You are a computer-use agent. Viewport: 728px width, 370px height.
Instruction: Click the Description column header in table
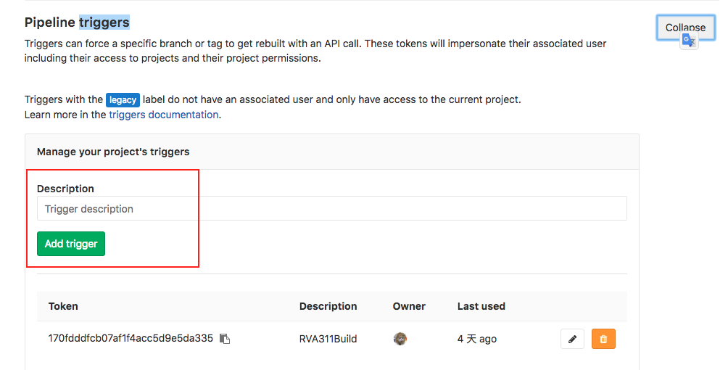328,306
